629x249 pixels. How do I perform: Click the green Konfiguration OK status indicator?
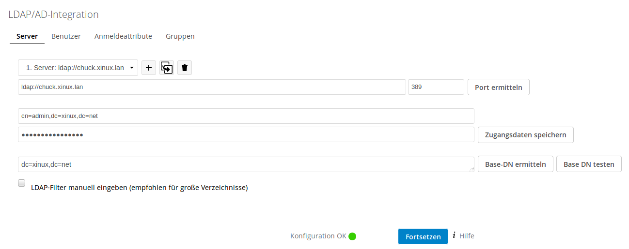pyautogui.click(x=352, y=236)
